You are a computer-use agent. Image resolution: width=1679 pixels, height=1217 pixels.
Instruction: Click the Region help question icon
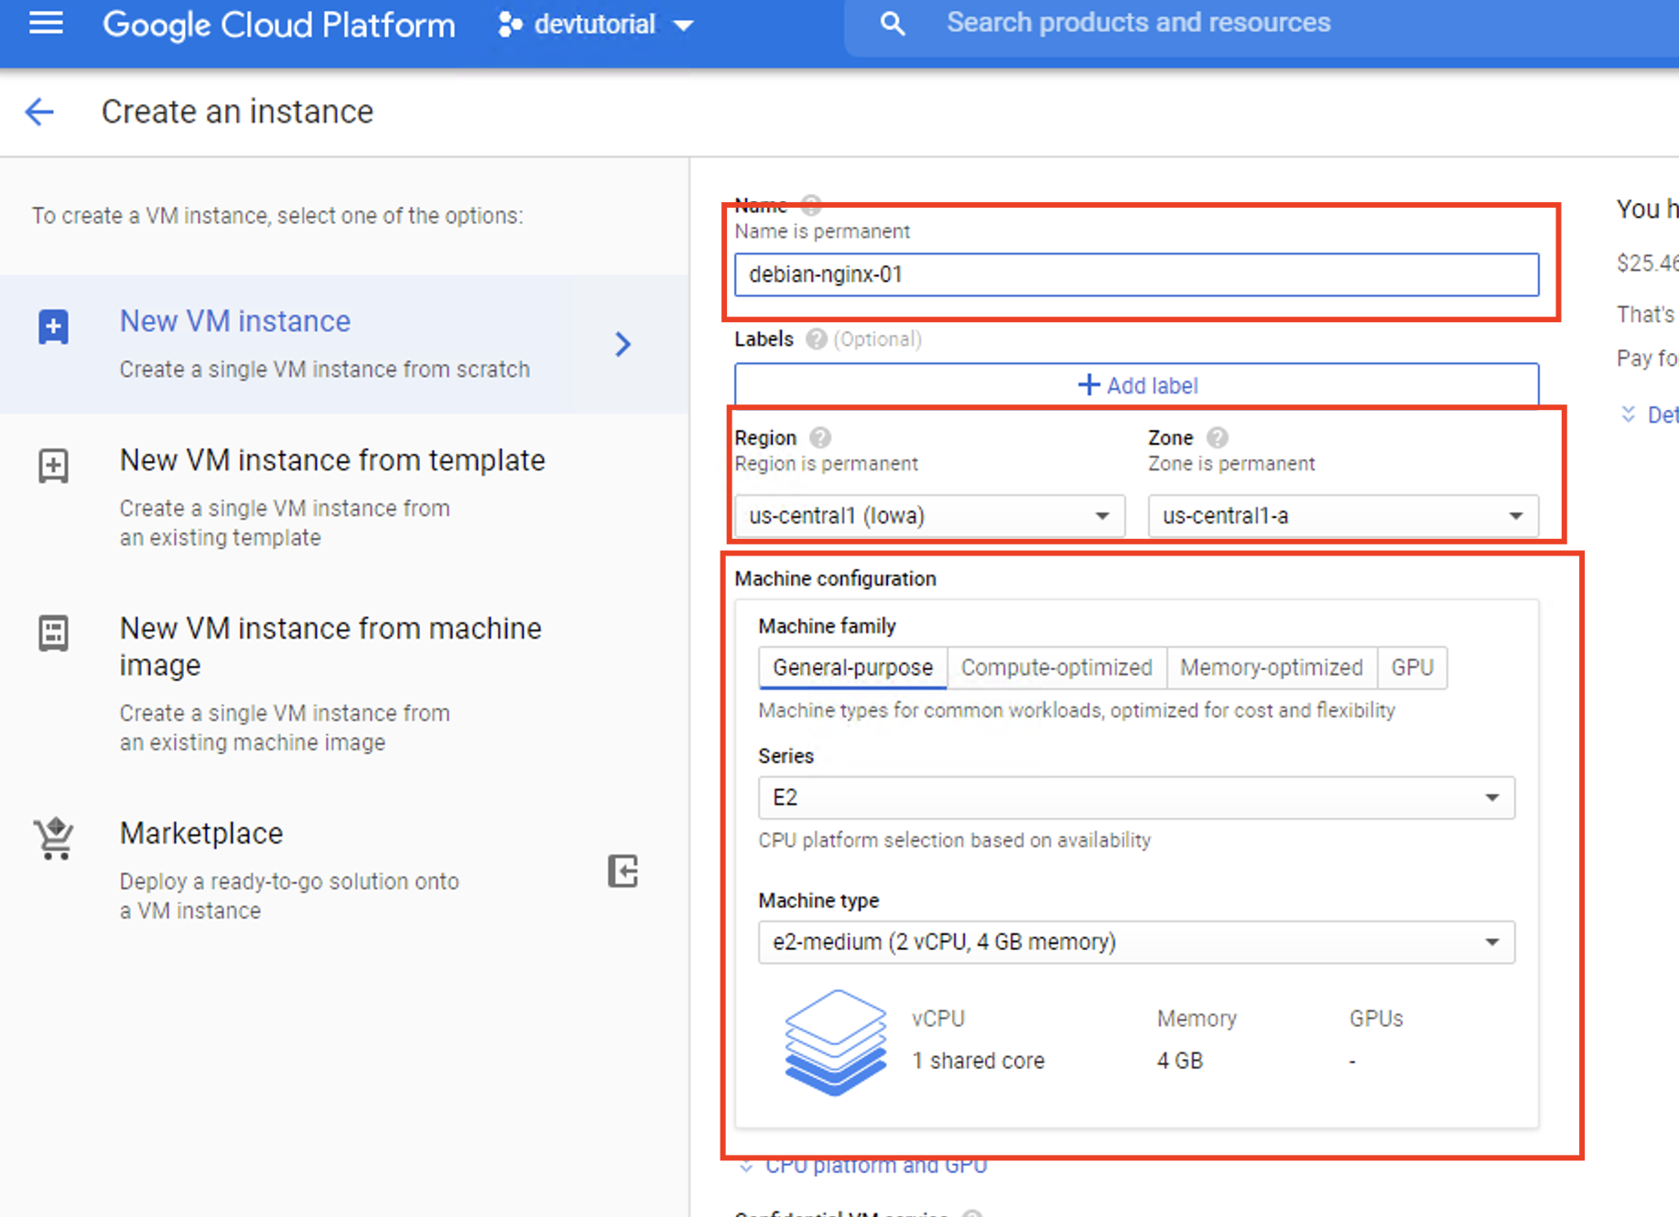point(820,437)
